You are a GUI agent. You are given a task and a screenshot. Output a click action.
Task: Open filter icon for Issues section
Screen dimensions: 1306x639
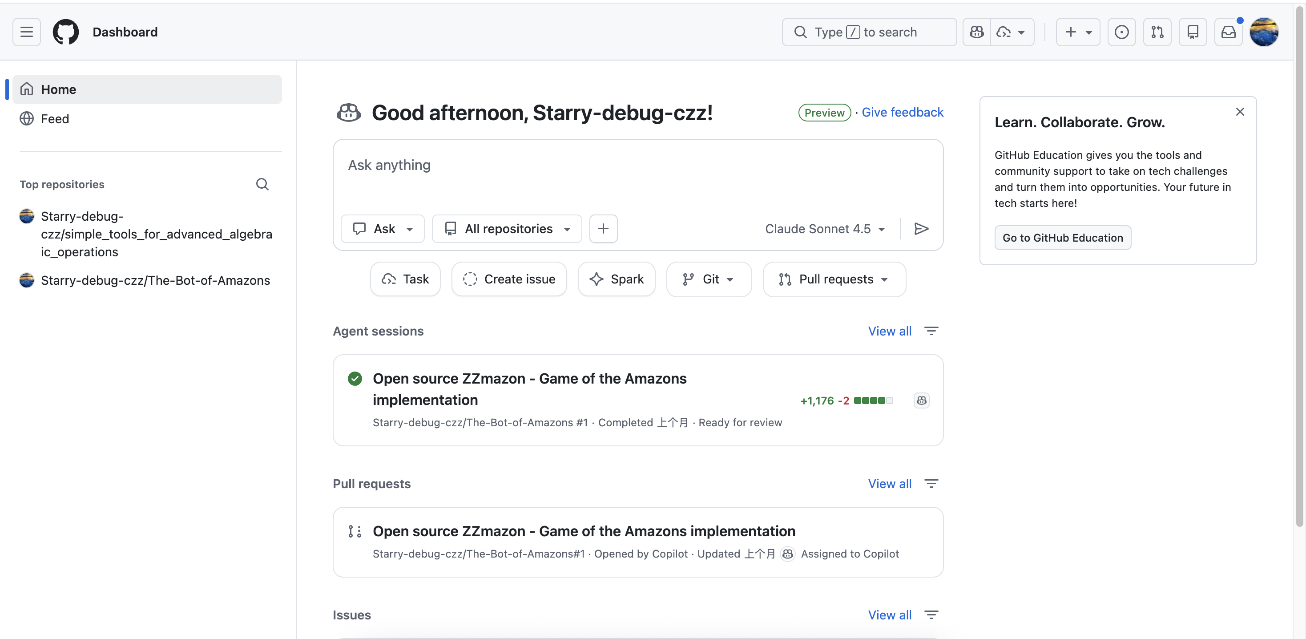pos(931,615)
